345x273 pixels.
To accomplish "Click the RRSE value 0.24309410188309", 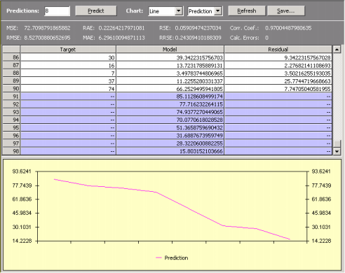I will point(198,38).
